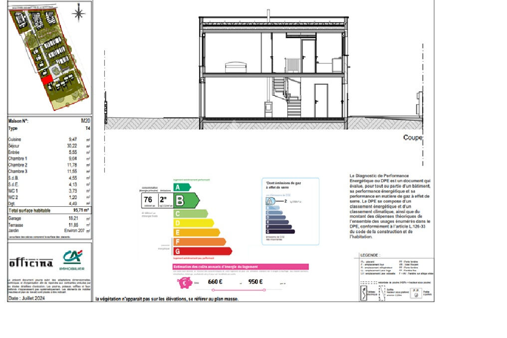
Task: Click the Total surface habitable row
Action: pos(49,211)
